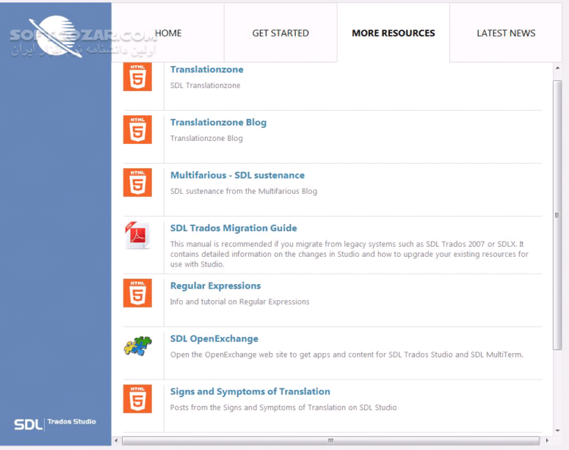
Task: Visit the SDL OpenExchange link
Action: pyautogui.click(x=214, y=339)
